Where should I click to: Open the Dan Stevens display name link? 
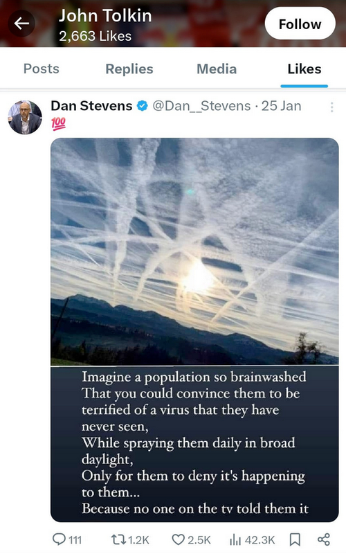91,106
